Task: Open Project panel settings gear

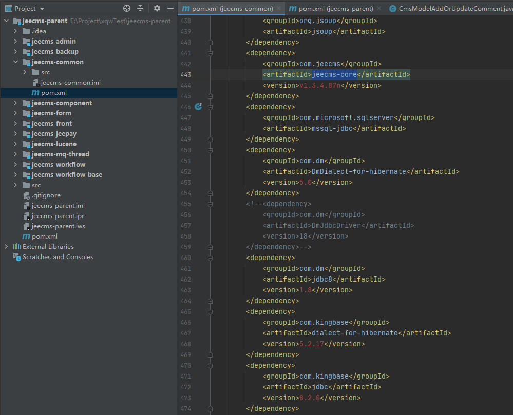Action: 157,9
